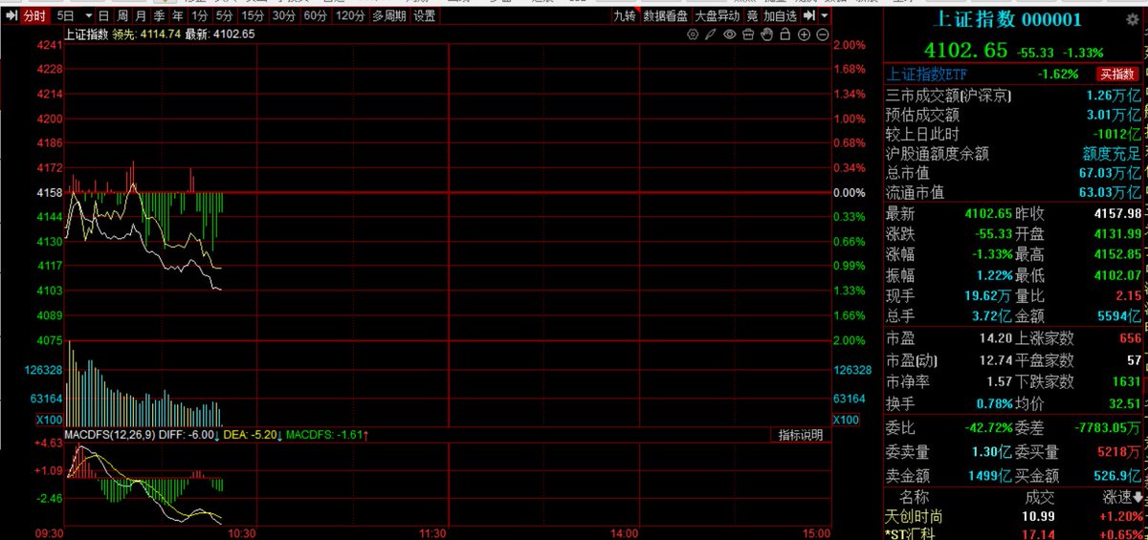Select the 1分 period tab
Image resolution: width=1148 pixels, height=540 pixels.
[x=199, y=15]
